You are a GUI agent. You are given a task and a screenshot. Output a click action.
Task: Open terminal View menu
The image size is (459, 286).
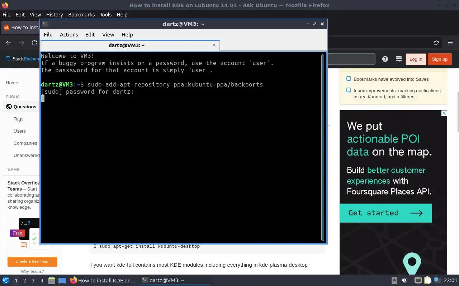point(108,35)
